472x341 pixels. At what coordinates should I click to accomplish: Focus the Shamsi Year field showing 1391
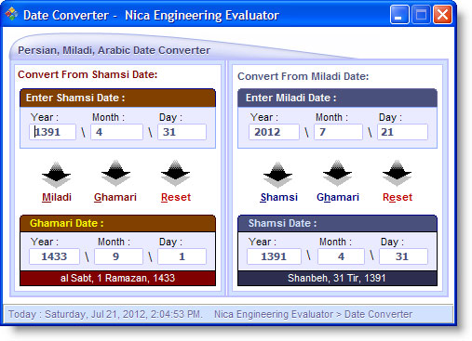pos(52,132)
